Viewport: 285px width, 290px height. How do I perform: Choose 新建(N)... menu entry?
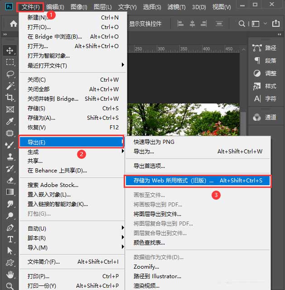point(73,18)
